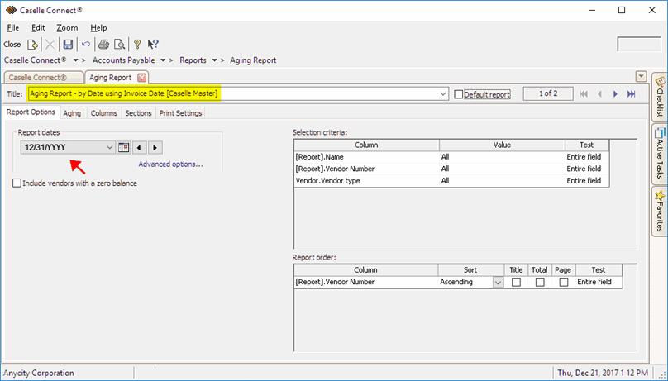
Task: Go to the next report arrow
Action: (x=615, y=94)
